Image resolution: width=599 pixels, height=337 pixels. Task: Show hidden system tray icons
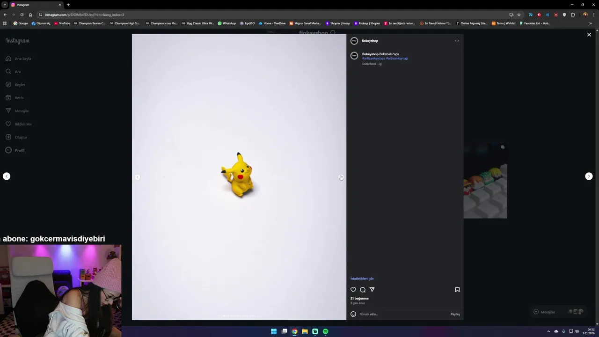coord(548,331)
